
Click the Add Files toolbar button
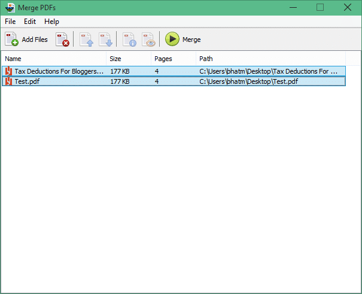click(x=26, y=40)
